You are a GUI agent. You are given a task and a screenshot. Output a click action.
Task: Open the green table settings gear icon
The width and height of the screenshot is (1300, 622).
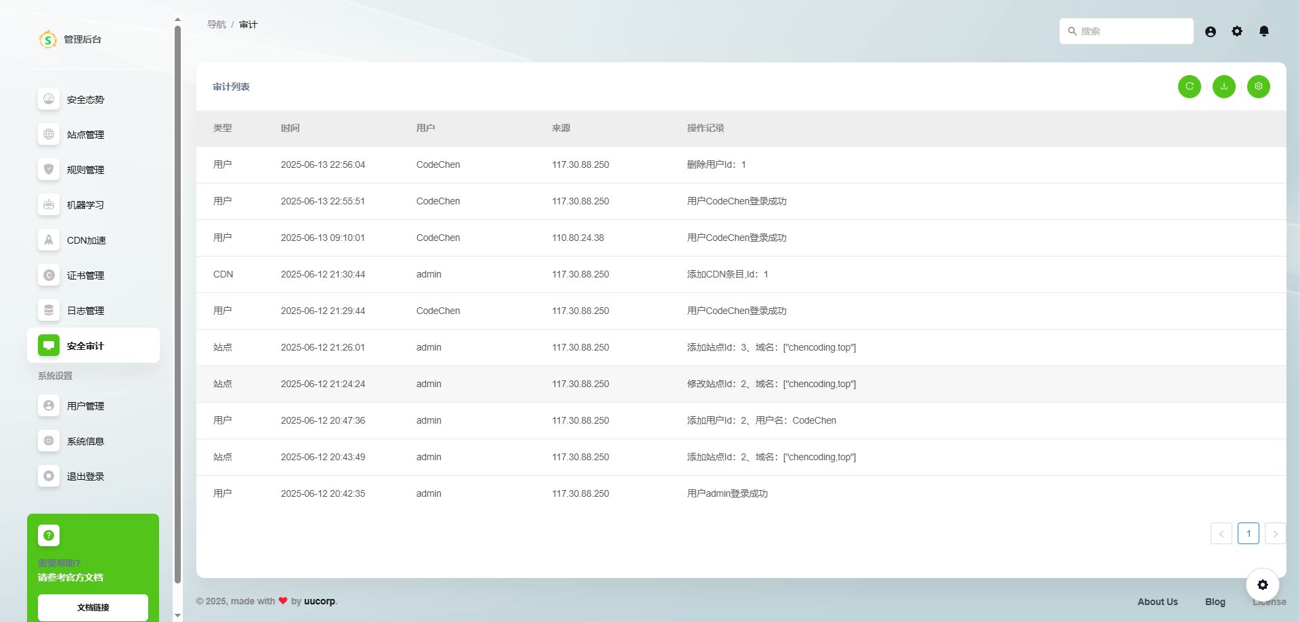(x=1258, y=87)
